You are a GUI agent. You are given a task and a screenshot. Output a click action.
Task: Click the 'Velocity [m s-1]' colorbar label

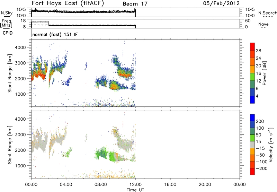pyautogui.click(x=271, y=145)
